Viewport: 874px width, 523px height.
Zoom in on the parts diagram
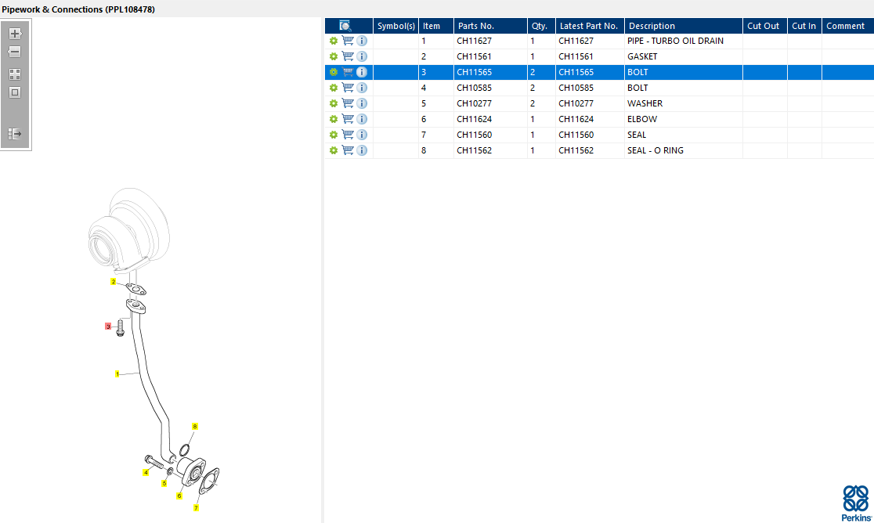point(15,34)
